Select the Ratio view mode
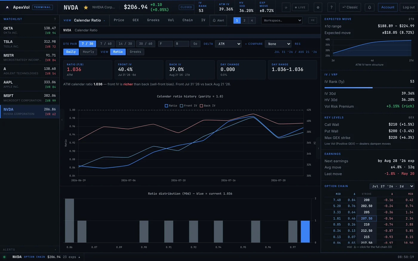This screenshot has width=418, height=261. (118, 52)
